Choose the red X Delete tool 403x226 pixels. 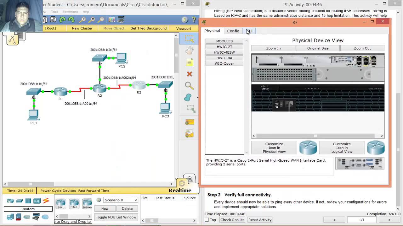pos(189,74)
